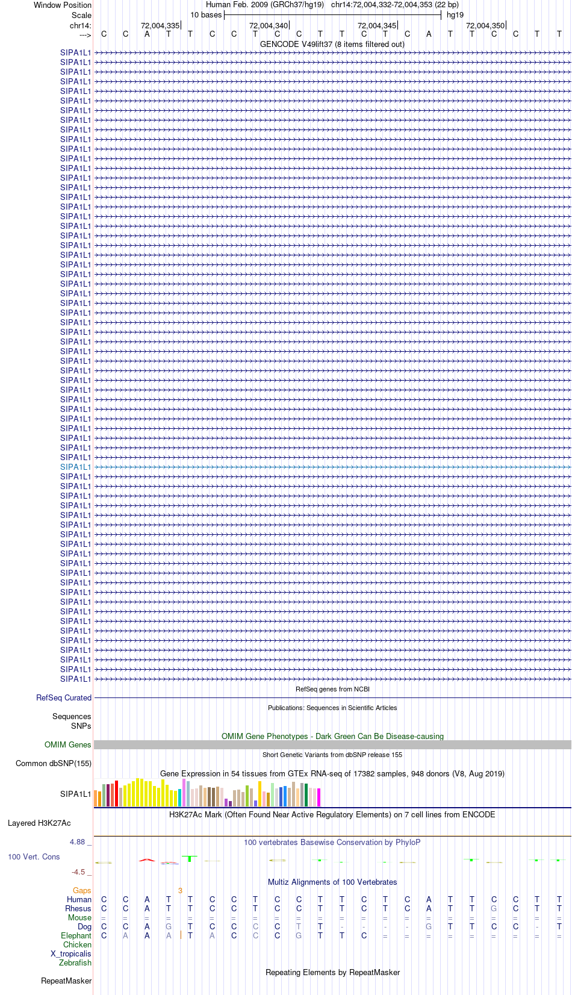Screen dimensions: 572x995
Task: Select the Chicken alignment row label
Action: pos(77,945)
